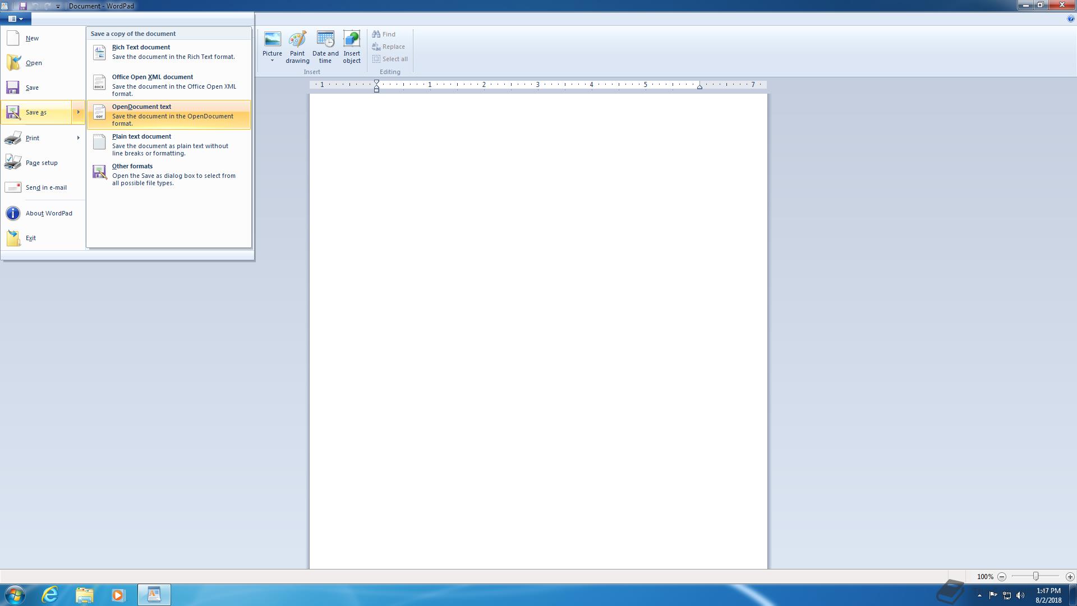This screenshot has width=1077, height=606.
Task: Click the zoom in plus button
Action: coord(1070,576)
